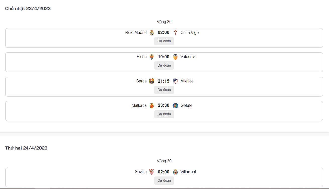Click the Real Madrid team name
Viewport: 329px width, 189px height.
coord(136,33)
